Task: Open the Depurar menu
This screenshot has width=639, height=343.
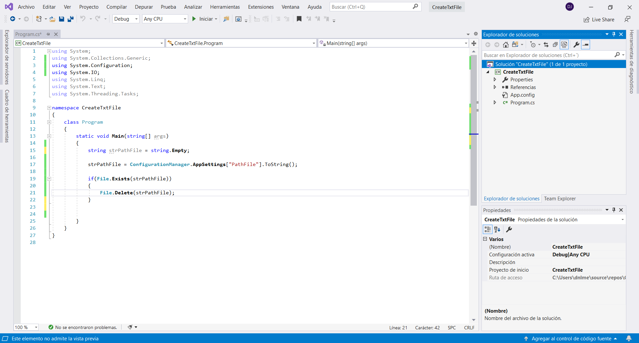Action: (144, 7)
